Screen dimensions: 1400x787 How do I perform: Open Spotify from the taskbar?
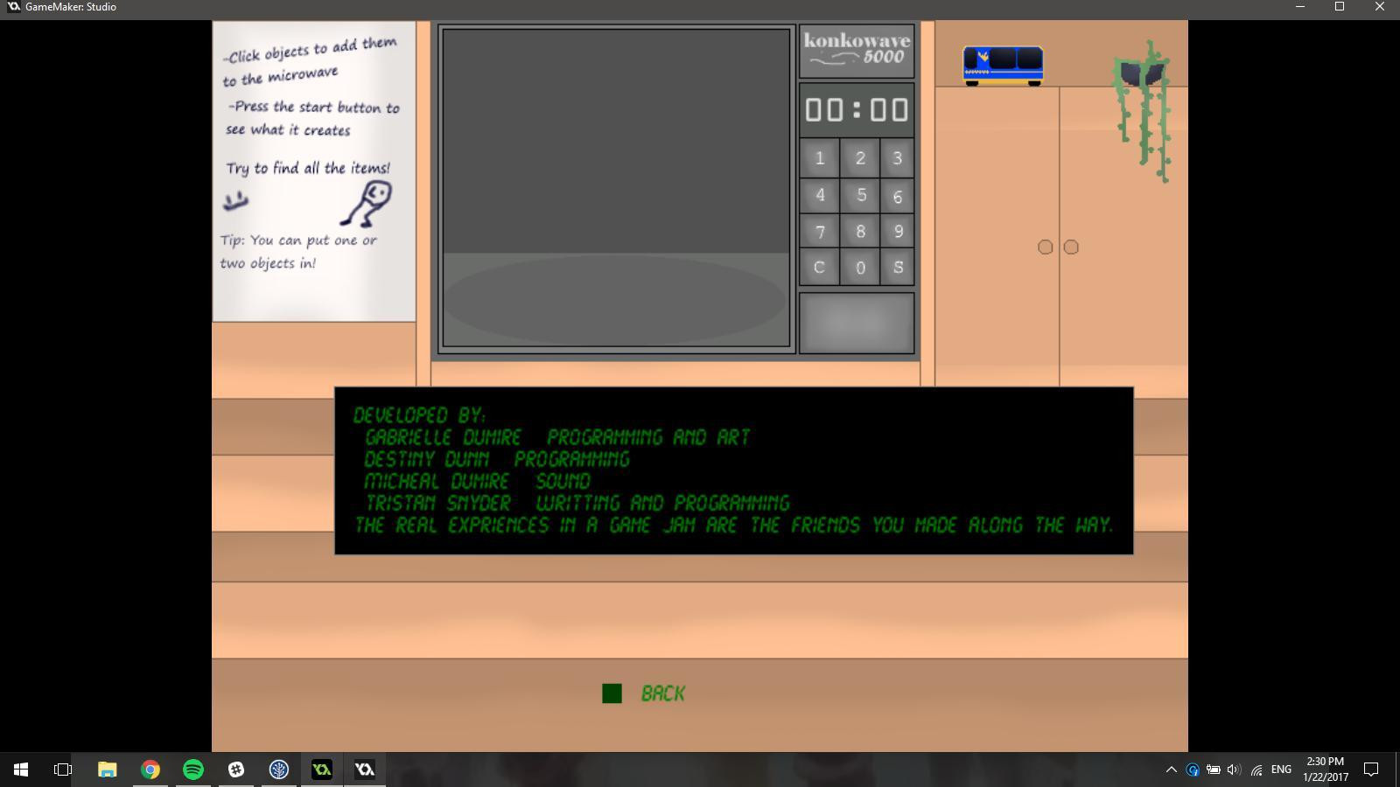(193, 770)
